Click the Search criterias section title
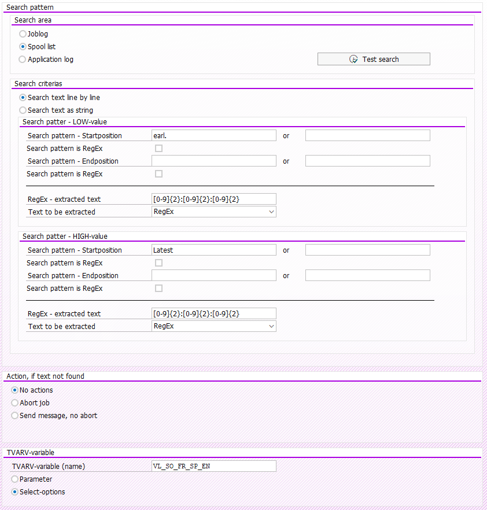Viewport: 487px width, 510px height. click(38, 84)
